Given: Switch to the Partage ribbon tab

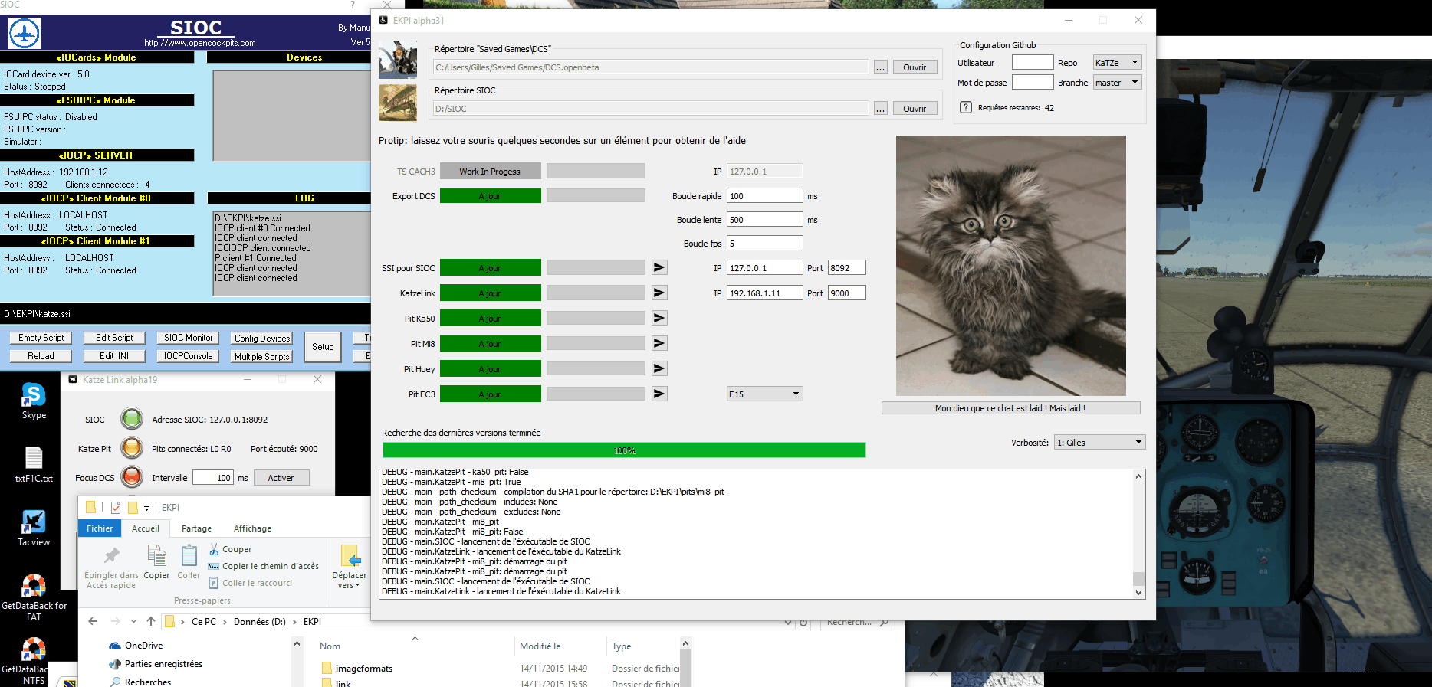Looking at the screenshot, I should (x=196, y=528).
